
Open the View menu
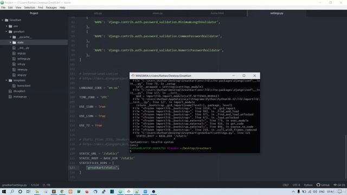click(x=18, y=8)
